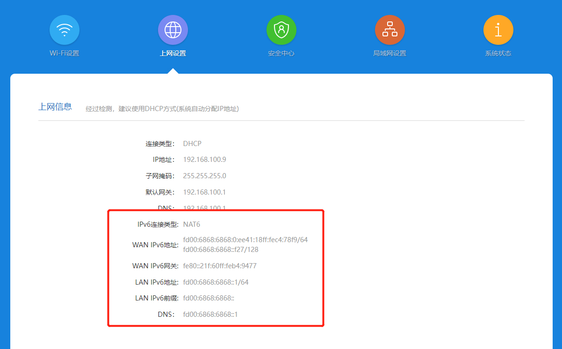Open the 系统状态 info icon
Viewport: 562px width, 349px height.
pos(498,29)
